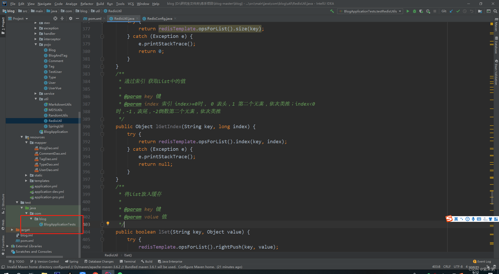499x274 pixels.
Task: Select BlogApplicationTests in project tree
Action: (x=60, y=224)
